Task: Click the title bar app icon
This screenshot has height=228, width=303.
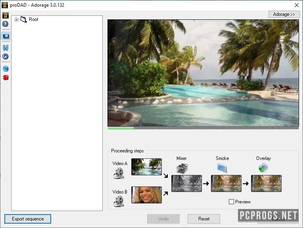Action: tap(5, 5)
